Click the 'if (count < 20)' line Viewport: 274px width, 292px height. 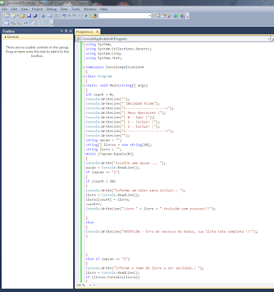[x=101, y=181]
